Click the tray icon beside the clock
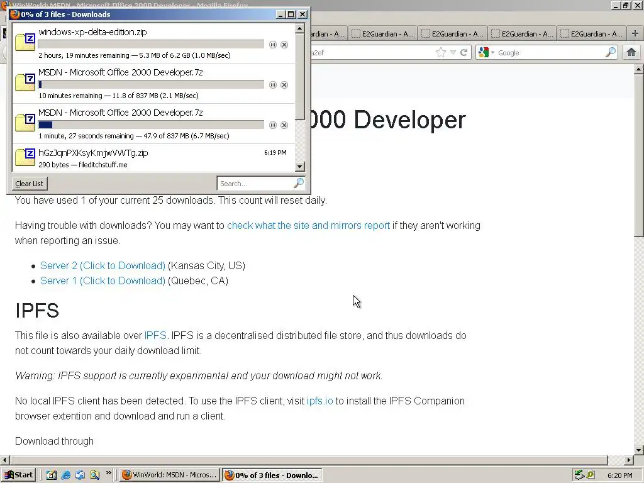644x483 pixels. [x=591, y=475]
